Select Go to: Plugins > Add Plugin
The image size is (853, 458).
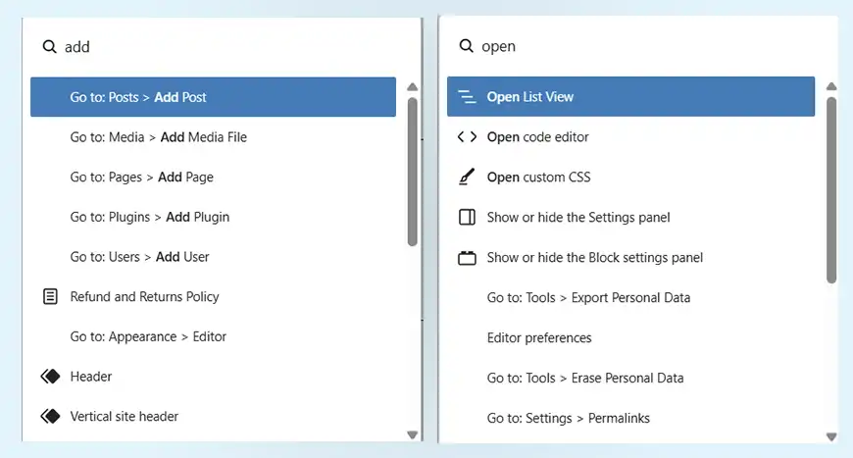pyautogui.click(x=149, y=217)
